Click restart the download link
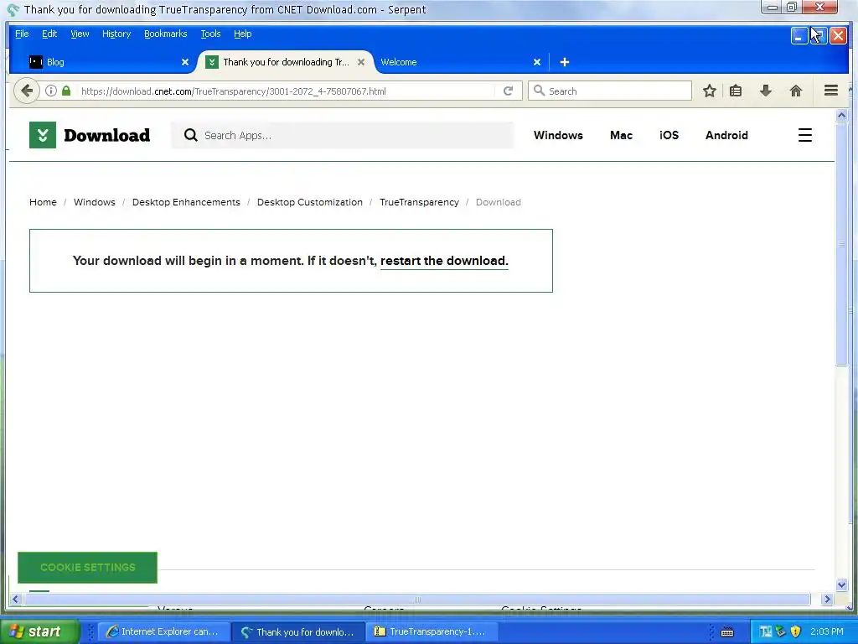 point(444,261)
